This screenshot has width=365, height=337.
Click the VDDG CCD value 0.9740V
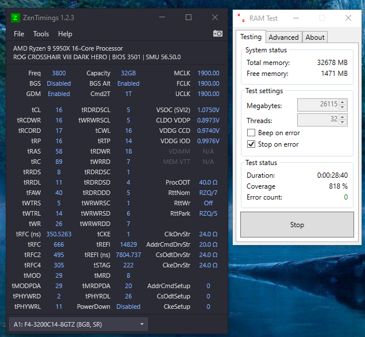tap(208, 131)
